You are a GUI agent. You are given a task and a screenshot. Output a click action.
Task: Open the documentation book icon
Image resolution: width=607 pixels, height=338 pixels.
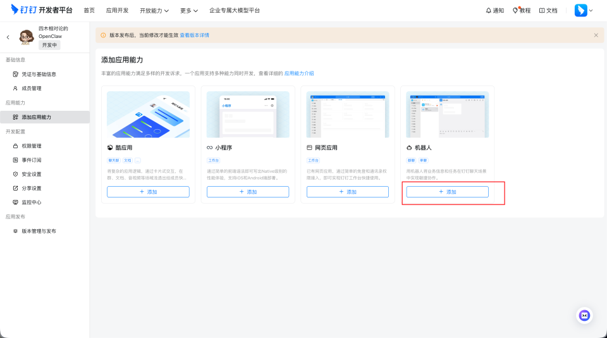pos(542,11)
